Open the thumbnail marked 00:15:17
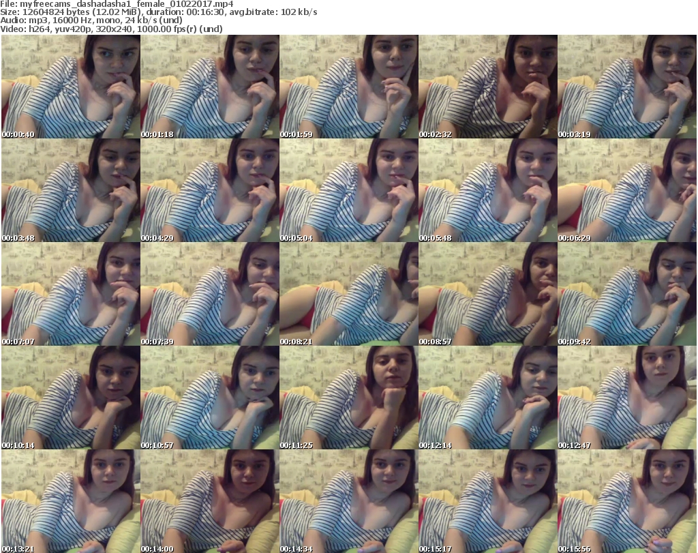This screenshot has width=698, height=553. click(x=488, y=501)
